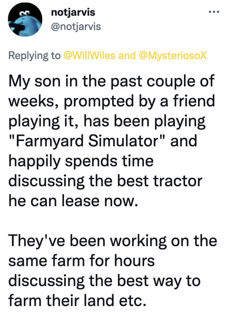Viewport: 230px width, 316px height.
Task: Click the "happily spends time" line
Action: (x=81, y=161)
